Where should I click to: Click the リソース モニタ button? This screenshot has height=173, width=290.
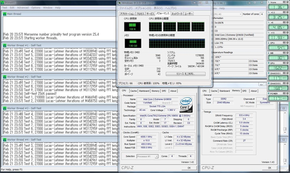185,74
